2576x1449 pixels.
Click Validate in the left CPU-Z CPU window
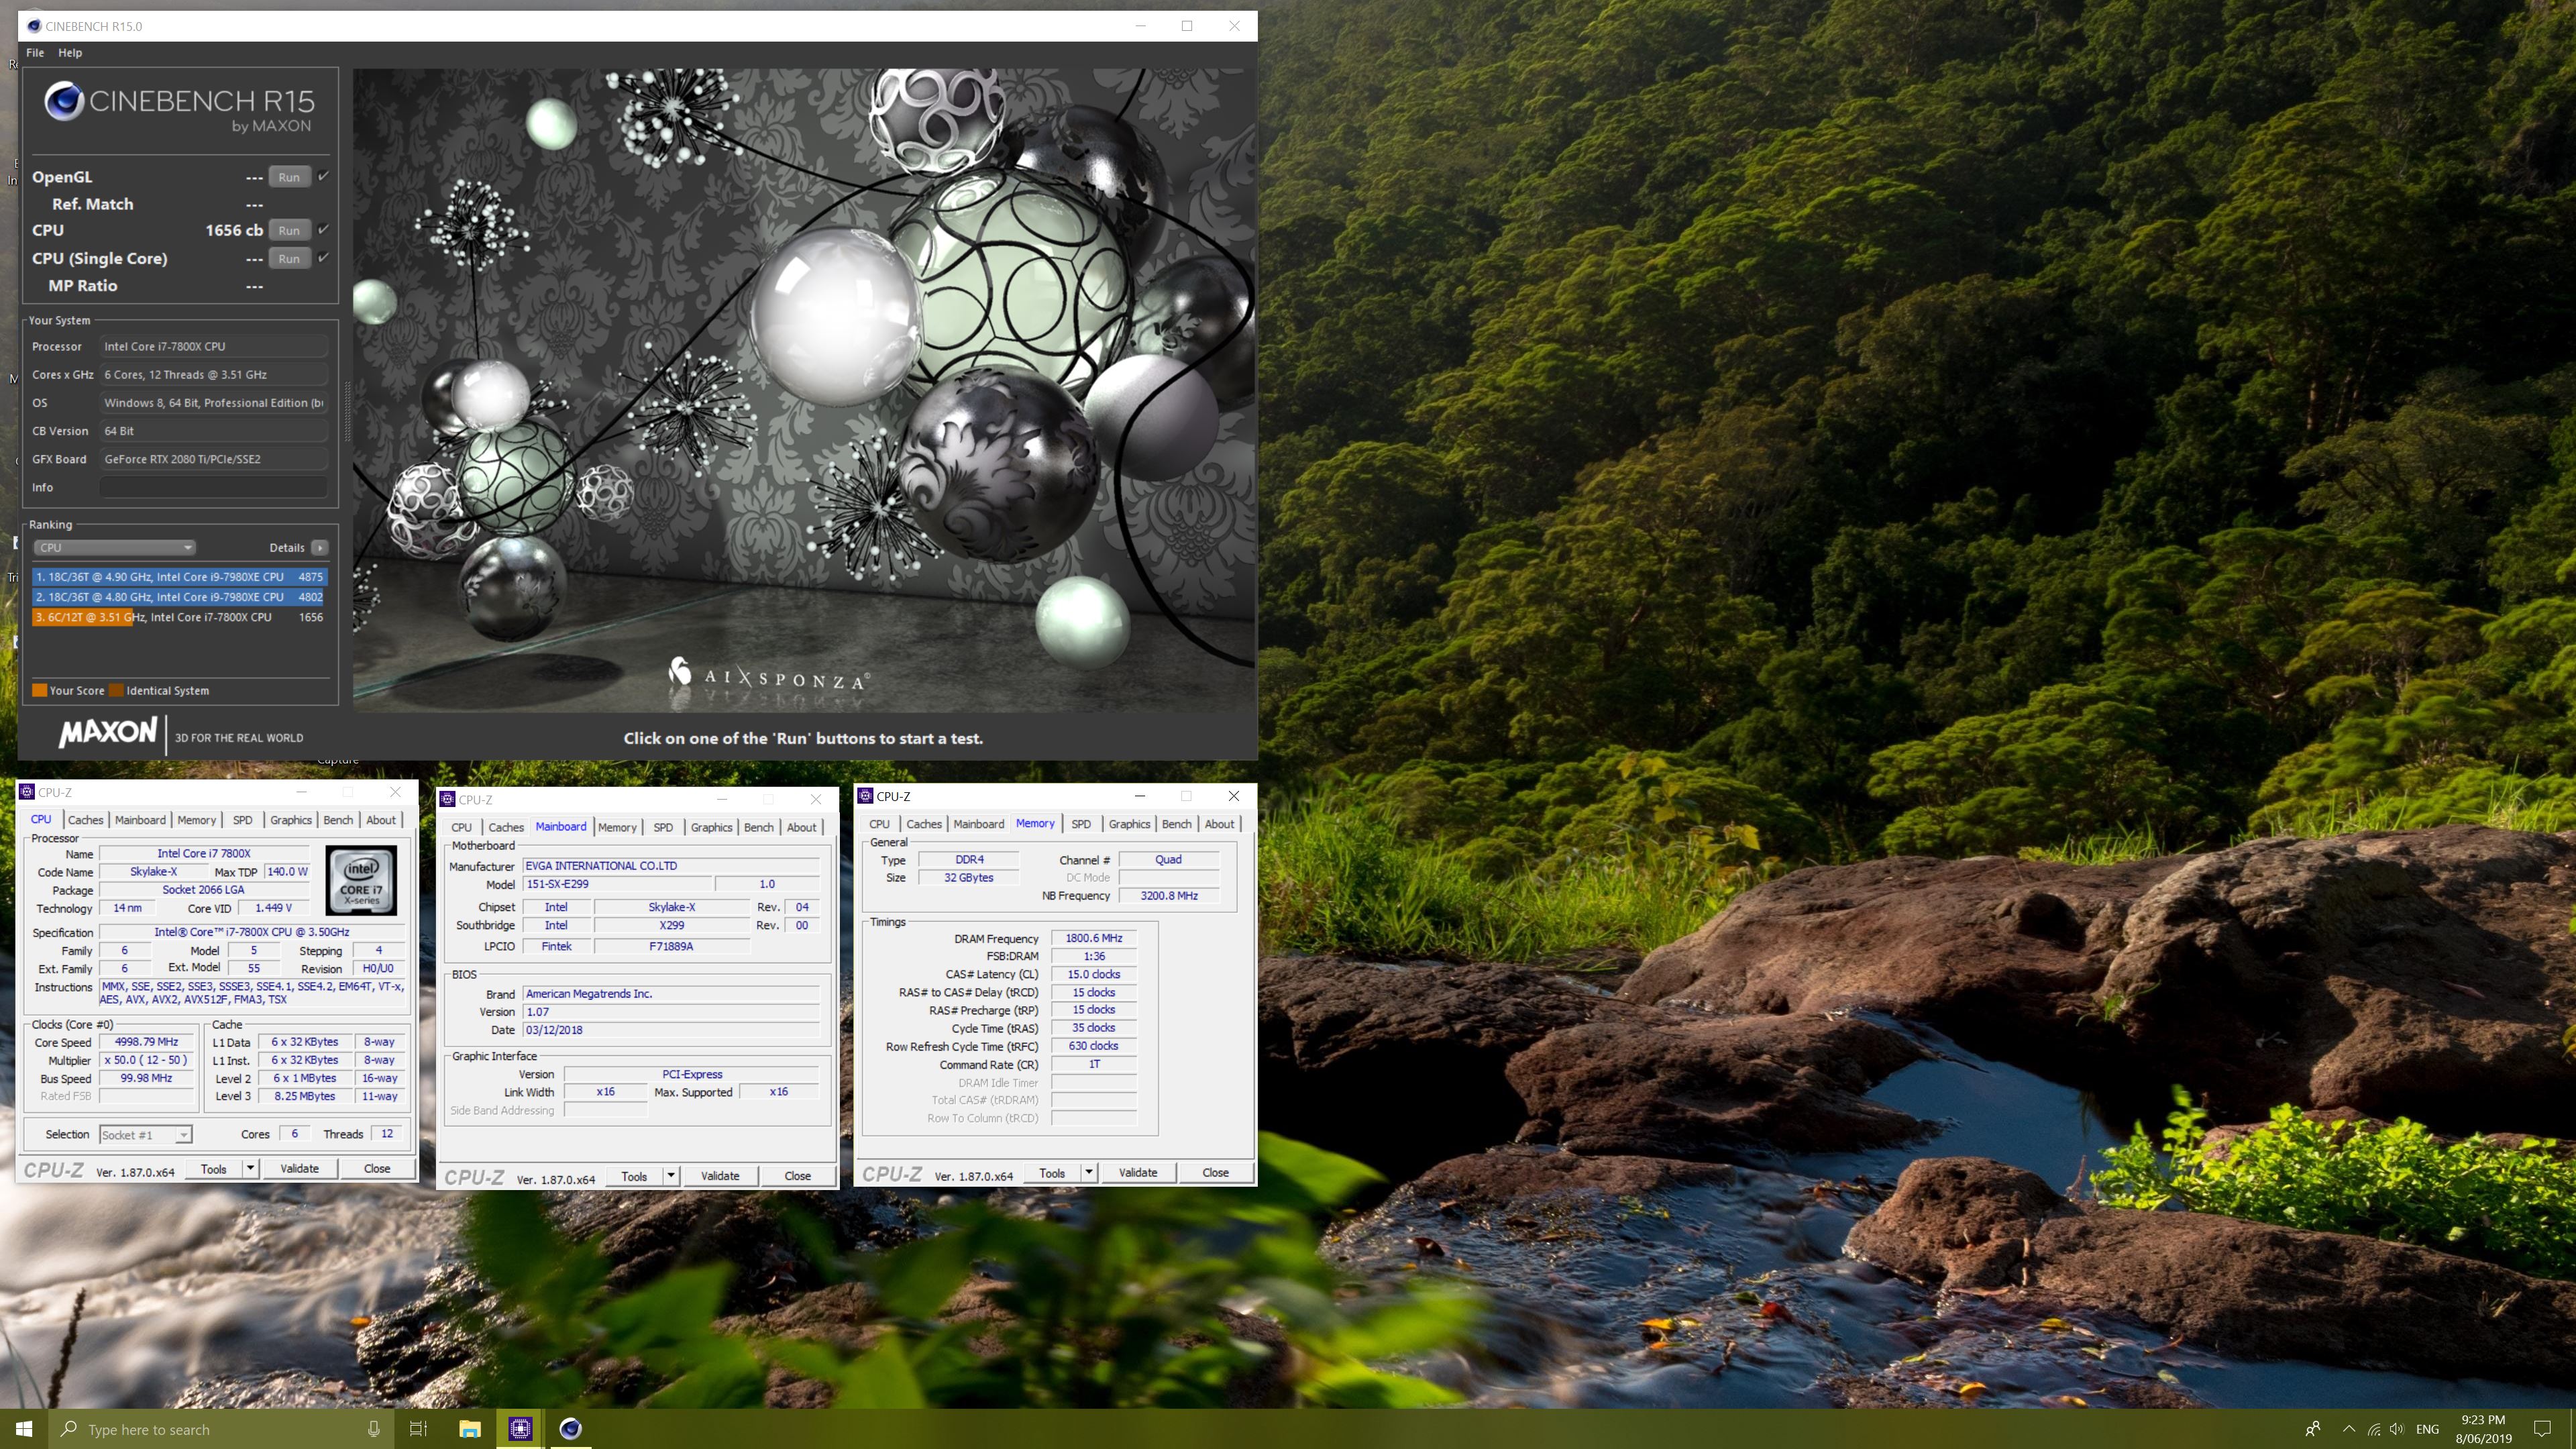[x=299, y=1168]
